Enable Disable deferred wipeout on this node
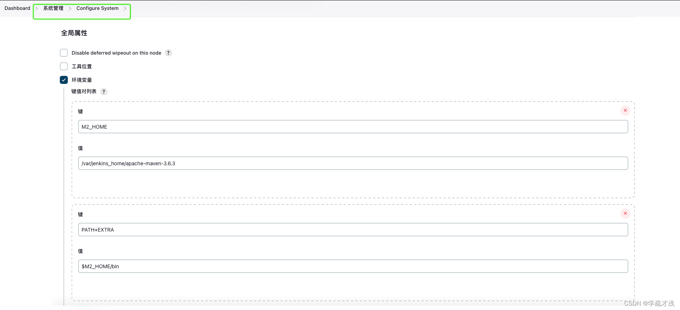 point(64,53)
